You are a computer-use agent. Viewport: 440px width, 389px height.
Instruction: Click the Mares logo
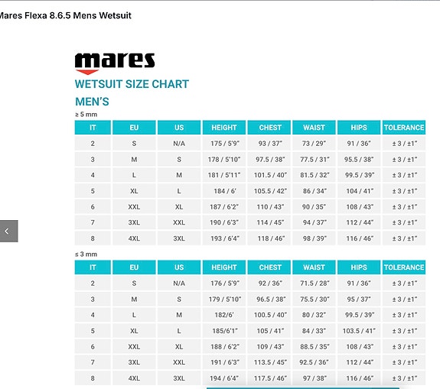click(115, 63)
